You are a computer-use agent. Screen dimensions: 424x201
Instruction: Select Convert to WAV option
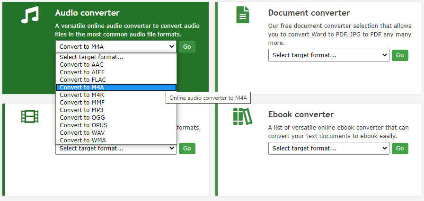pyautogui.click(x=116, y=132)
